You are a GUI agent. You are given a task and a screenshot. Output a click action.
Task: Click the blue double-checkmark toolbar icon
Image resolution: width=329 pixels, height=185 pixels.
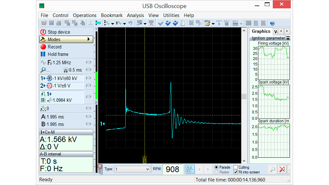175,23
